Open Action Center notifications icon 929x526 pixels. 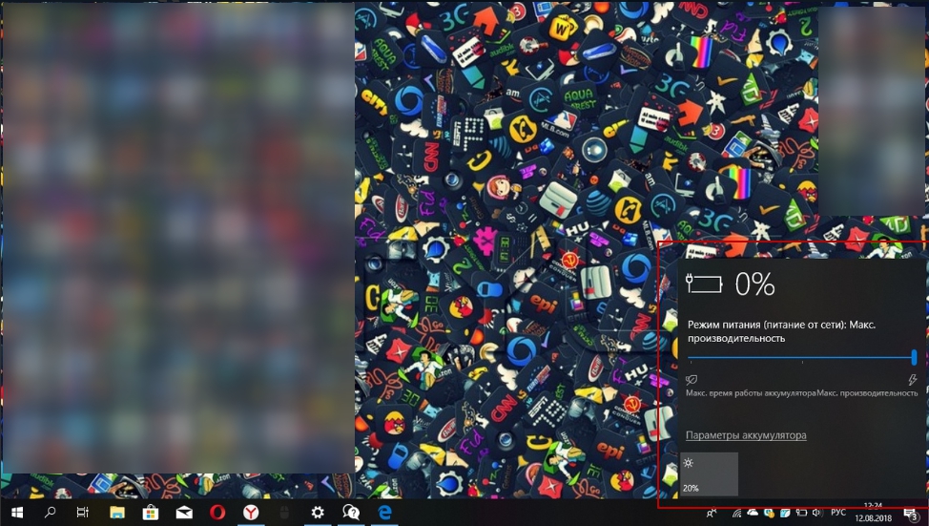click(x=913, y=514)
